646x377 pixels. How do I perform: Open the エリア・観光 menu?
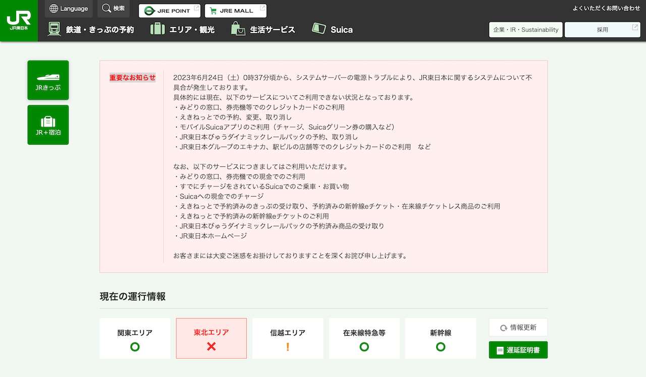coord(183,29)
